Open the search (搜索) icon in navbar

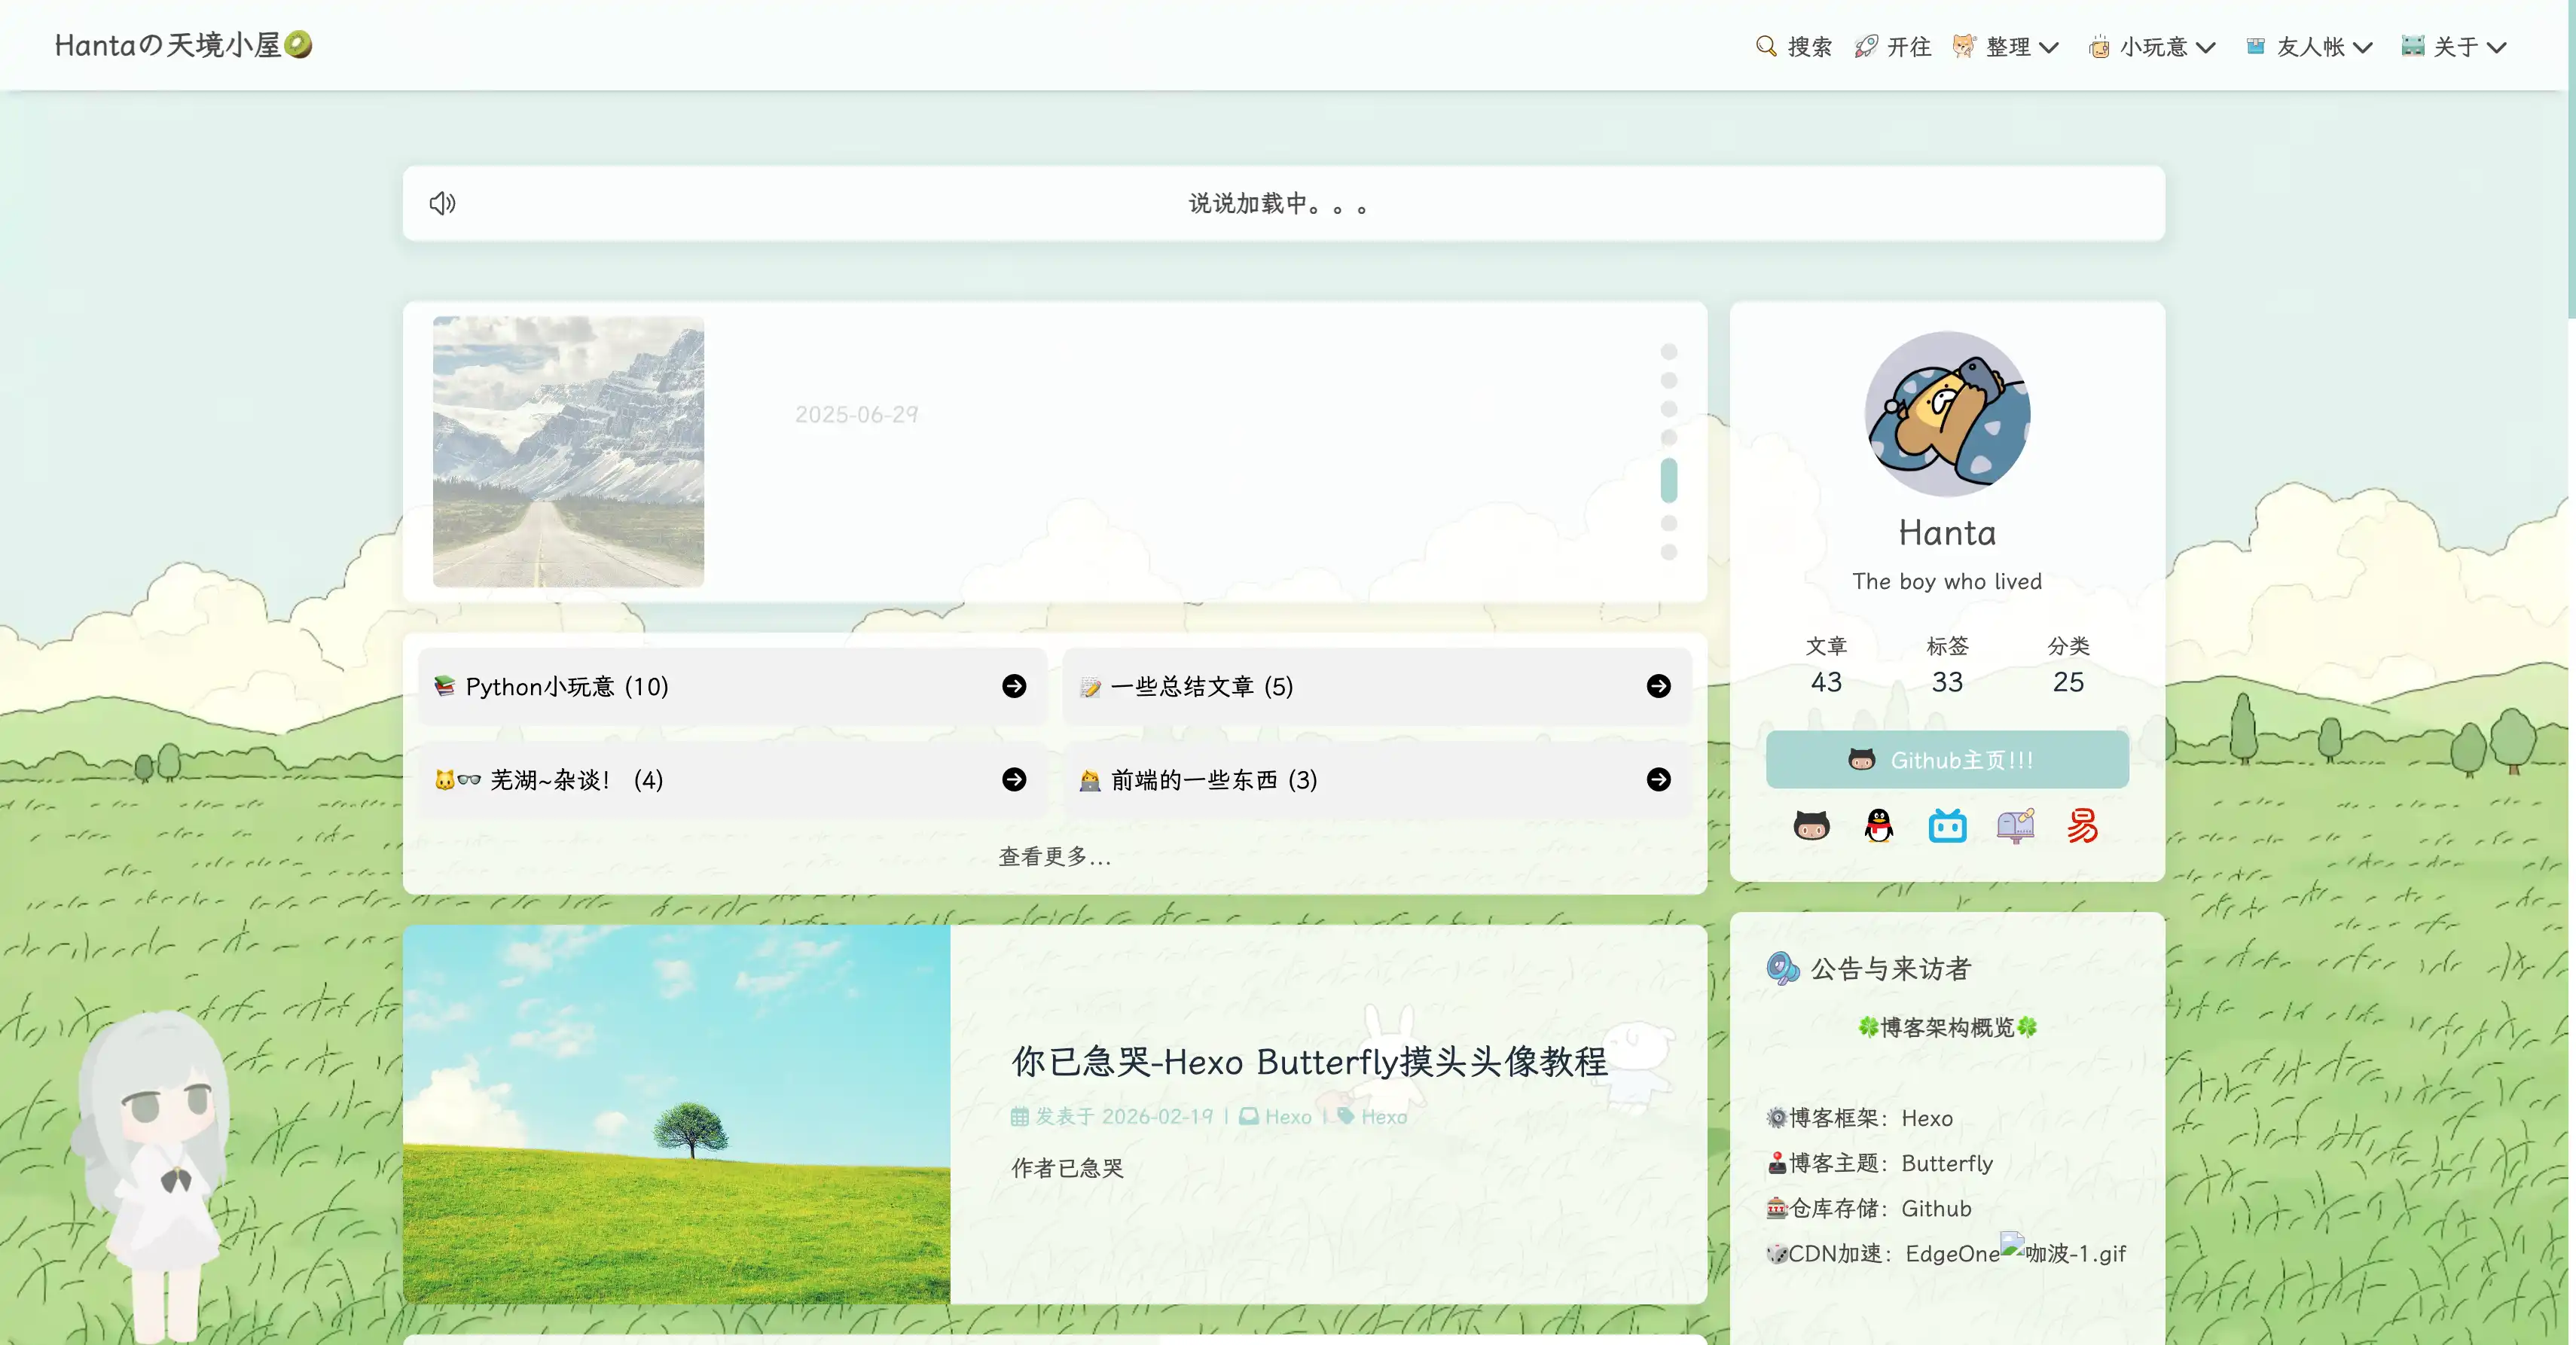[1766, 46]
